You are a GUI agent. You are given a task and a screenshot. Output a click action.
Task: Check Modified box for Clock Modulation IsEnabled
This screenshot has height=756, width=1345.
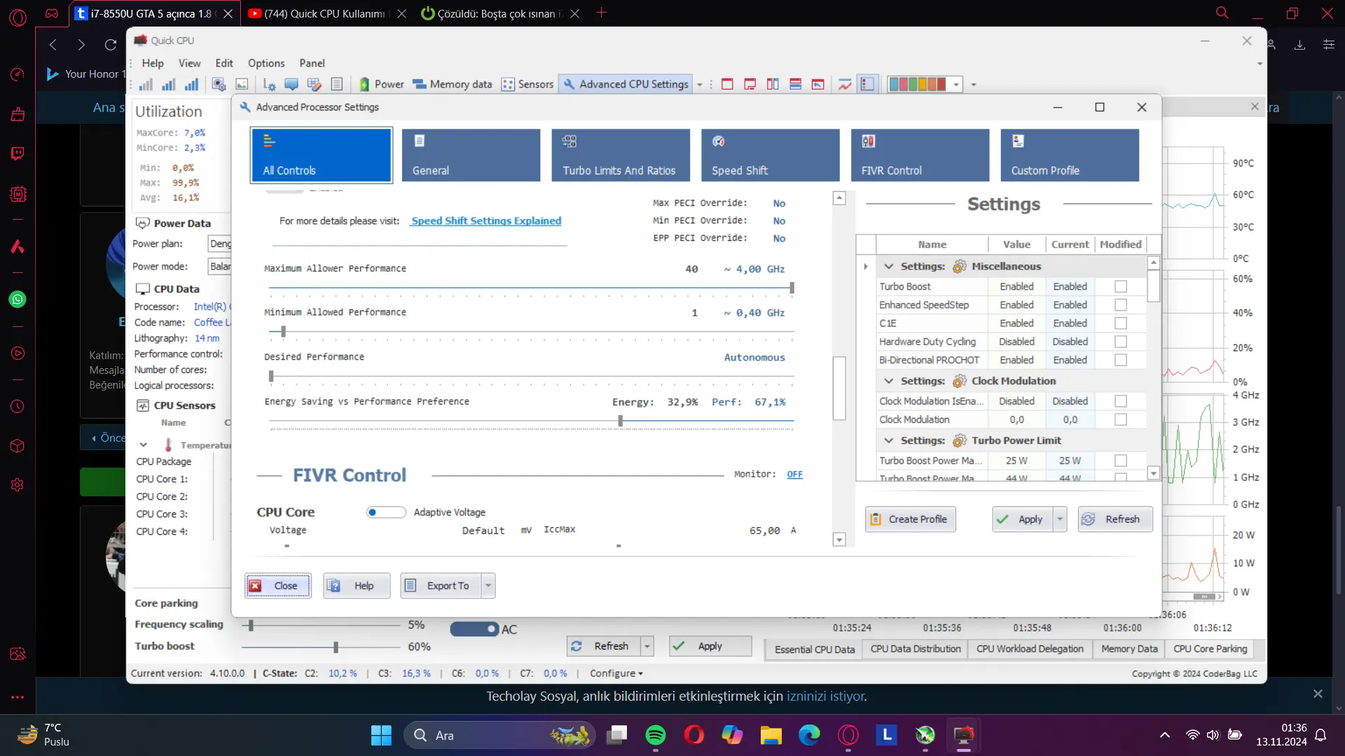[1121, 401]
